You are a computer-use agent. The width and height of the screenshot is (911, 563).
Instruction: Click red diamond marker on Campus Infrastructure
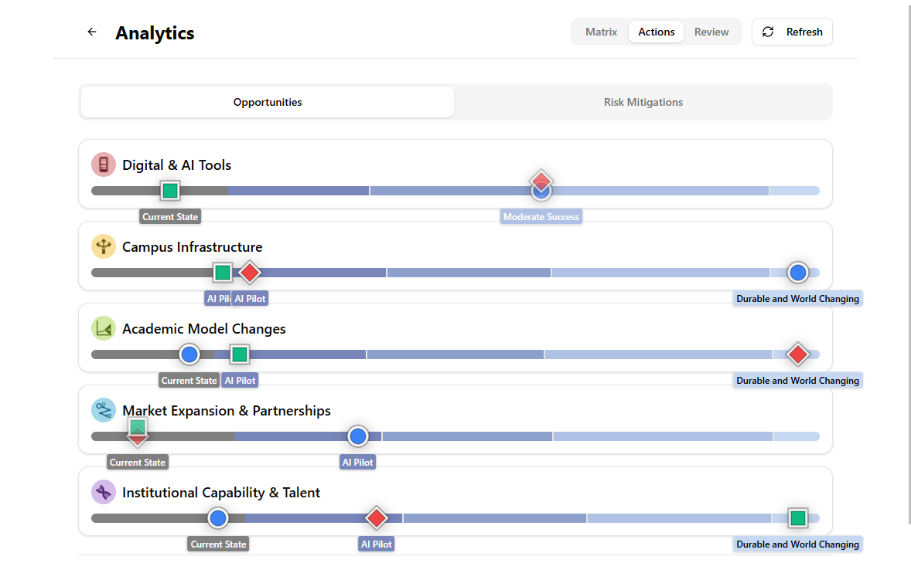pos(250,272)
